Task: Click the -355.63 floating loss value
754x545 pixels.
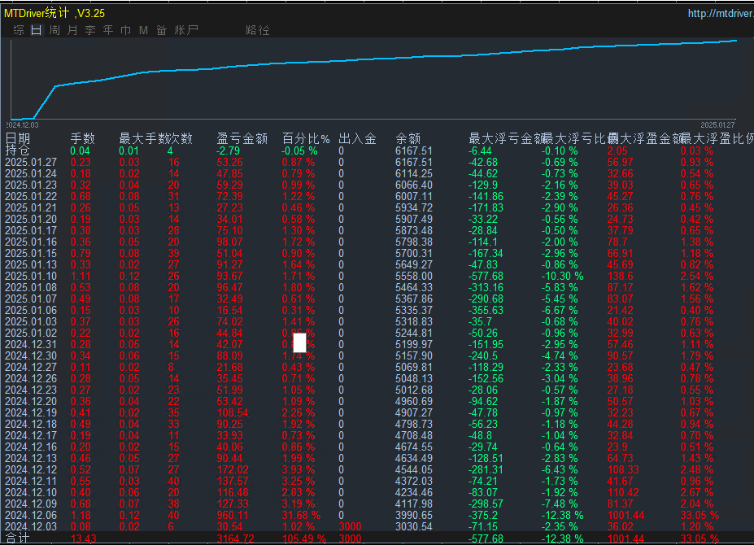Action: click(x=486, y=310)
